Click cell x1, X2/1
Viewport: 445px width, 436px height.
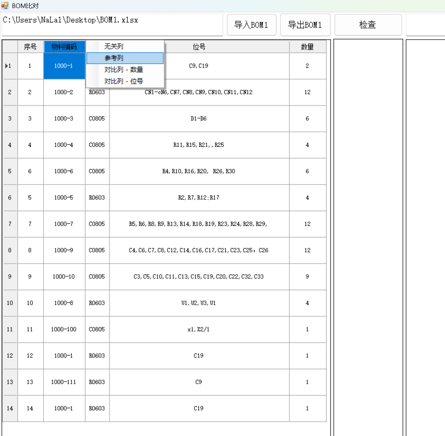click(199, 330)
